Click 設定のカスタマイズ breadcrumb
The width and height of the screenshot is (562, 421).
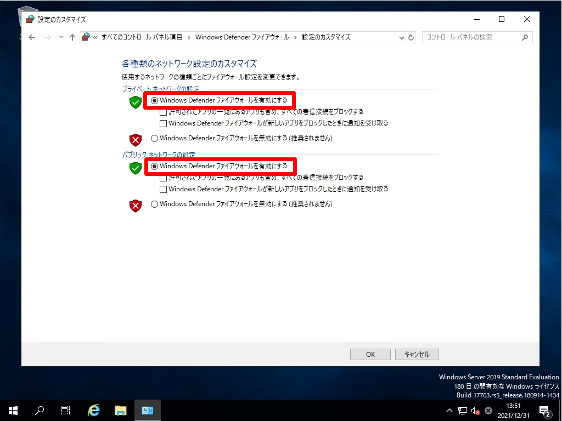pos(326,37)
